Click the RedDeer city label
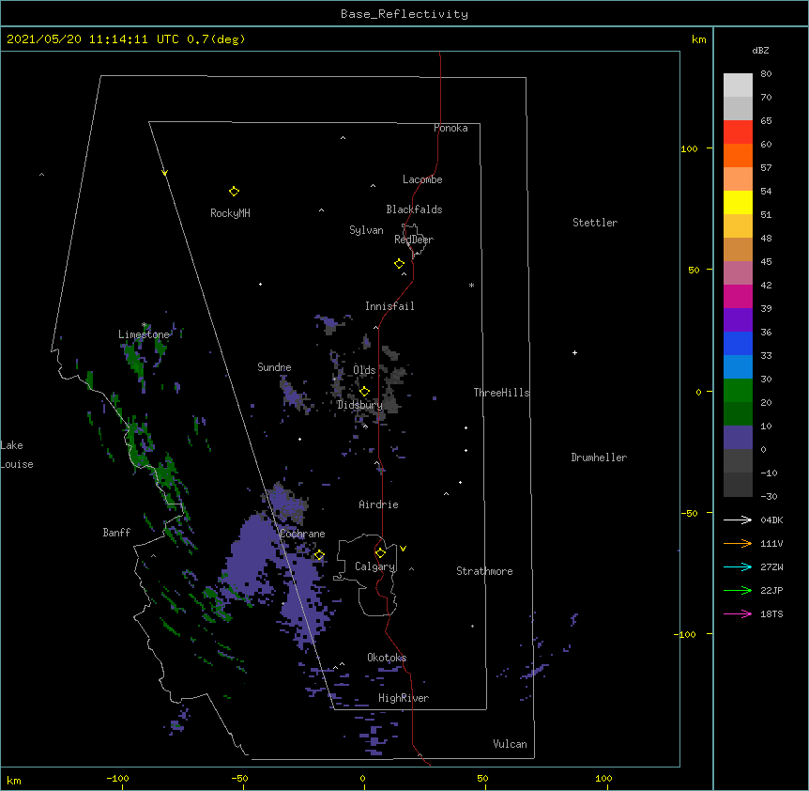 tap(414, 240)
